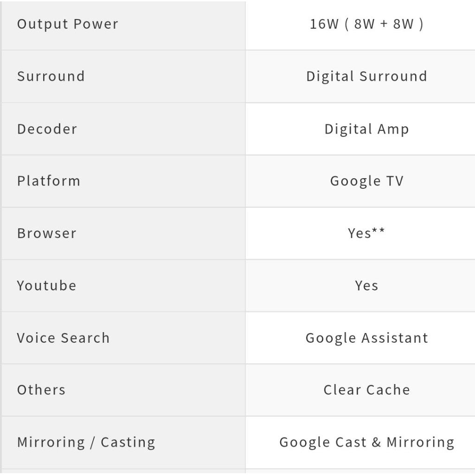Click the Browser row label
This screenshot has height=475, width=475.
point(47,233)
